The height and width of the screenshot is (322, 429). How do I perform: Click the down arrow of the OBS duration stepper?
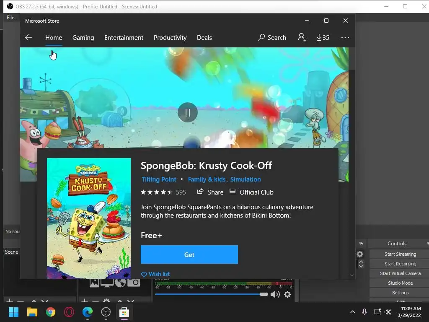click(x=361, y=266)
